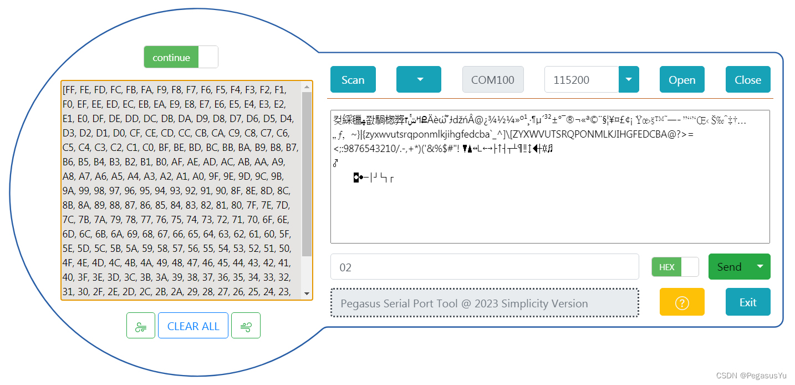Click the COM100 port label
Image resolution: width=795 pixels, height=385 pixels.
[492, 79]
